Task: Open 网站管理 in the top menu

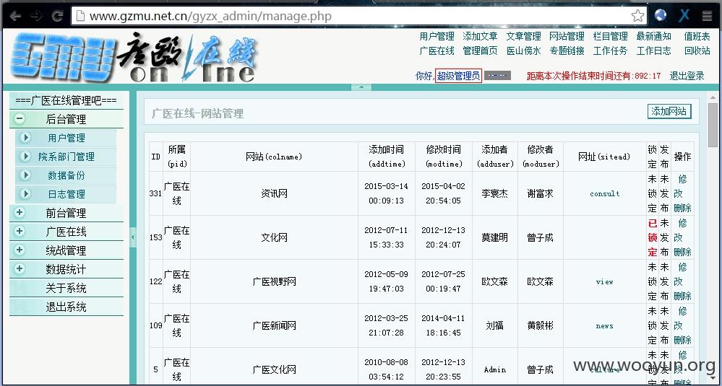Action: tap(567, 36)
